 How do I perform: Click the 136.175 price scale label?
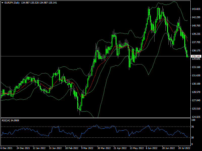click(196, 51)
